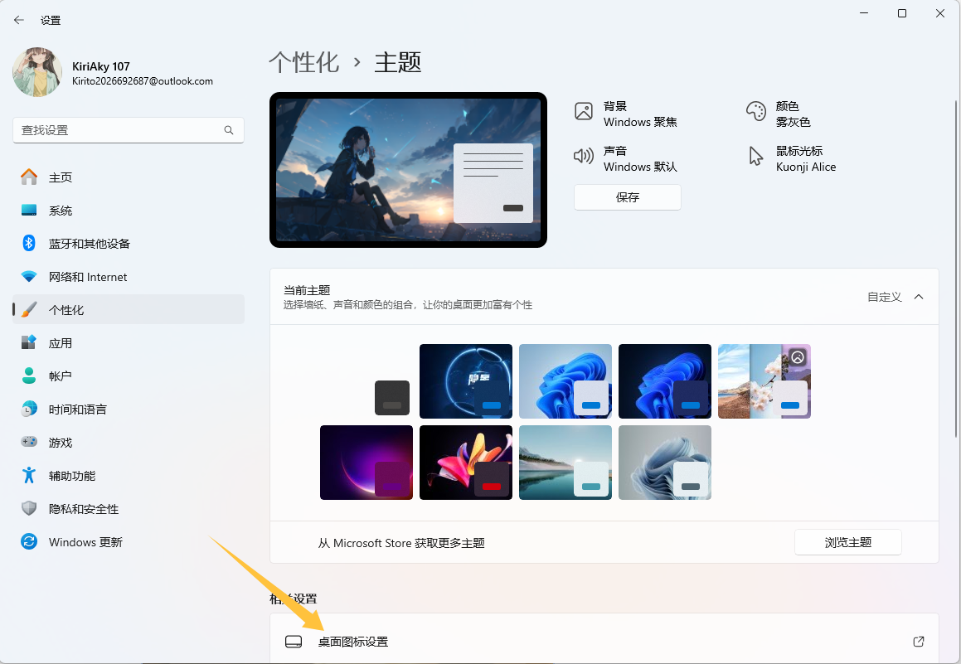Collapse the 当前主题 section chevron
The width and height of the screenshot is (961, 664).
point(918,297)
